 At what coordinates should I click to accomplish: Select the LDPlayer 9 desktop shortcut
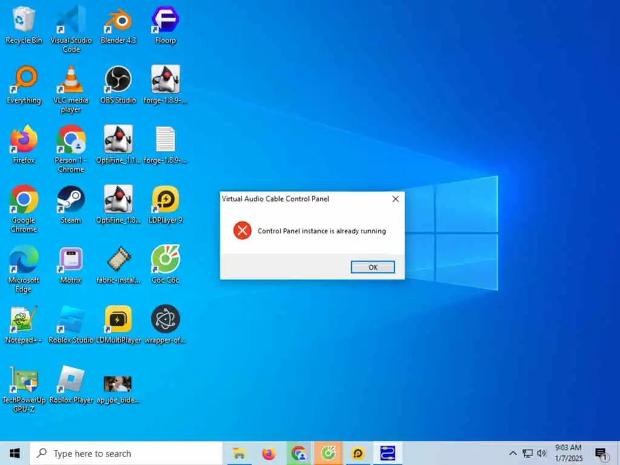point(165,205)
